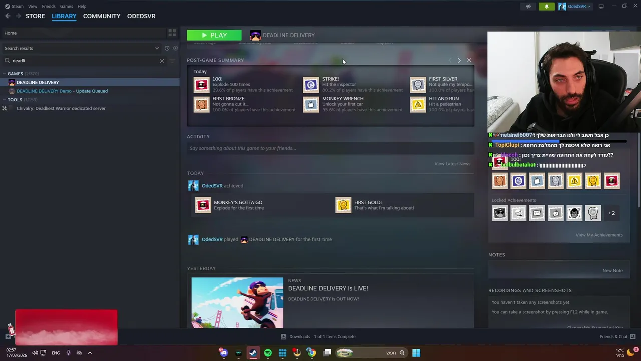
Task: Open the View menu
Action: pos(33,6)
